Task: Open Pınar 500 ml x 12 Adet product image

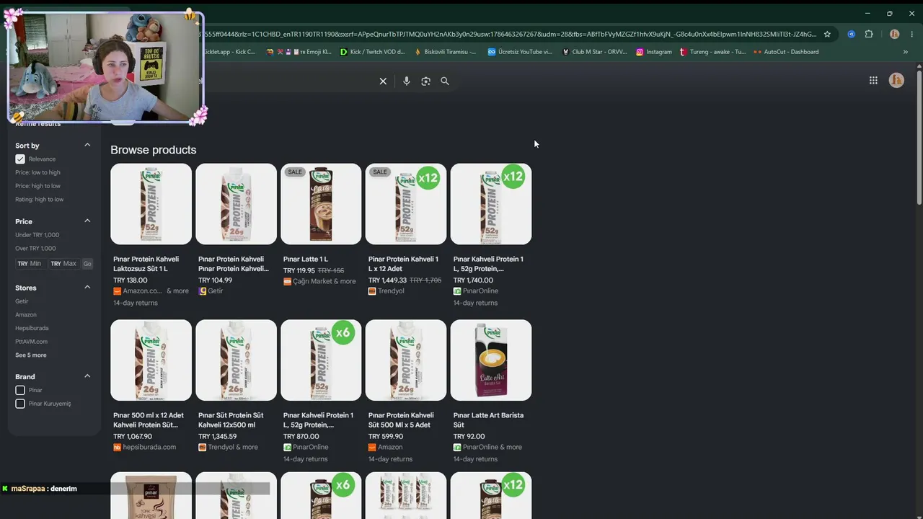Action: [151, 360]
